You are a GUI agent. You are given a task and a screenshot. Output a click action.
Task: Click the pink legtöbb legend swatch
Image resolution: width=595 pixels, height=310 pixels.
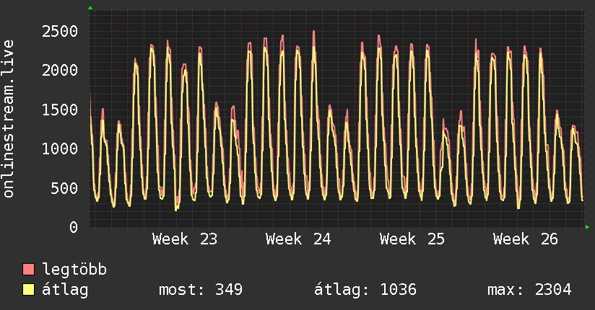28,270
